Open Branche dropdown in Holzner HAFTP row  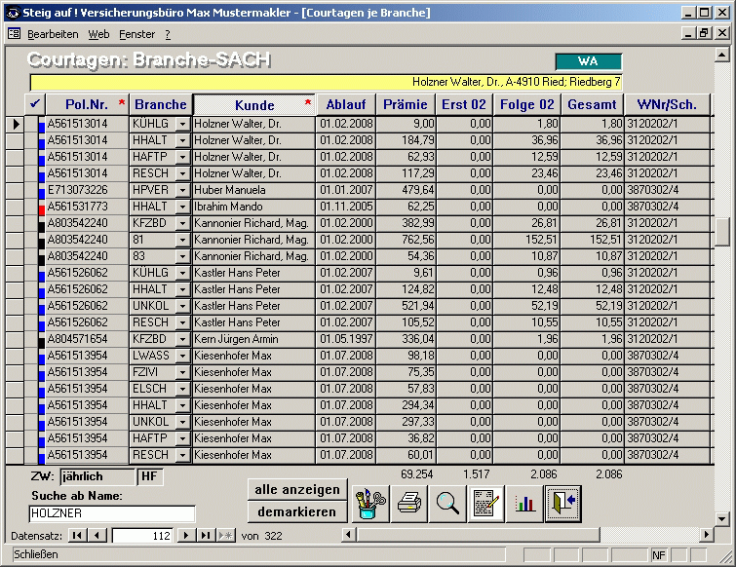[x=182, y=157]
